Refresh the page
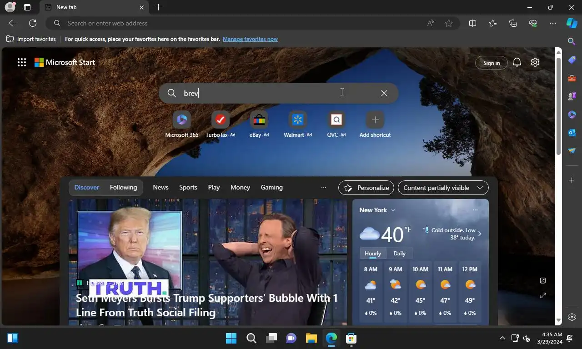 [33, 23]
